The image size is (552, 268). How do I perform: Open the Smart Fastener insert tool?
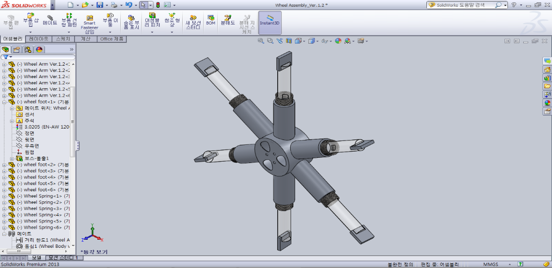click(x=89, y=24)
